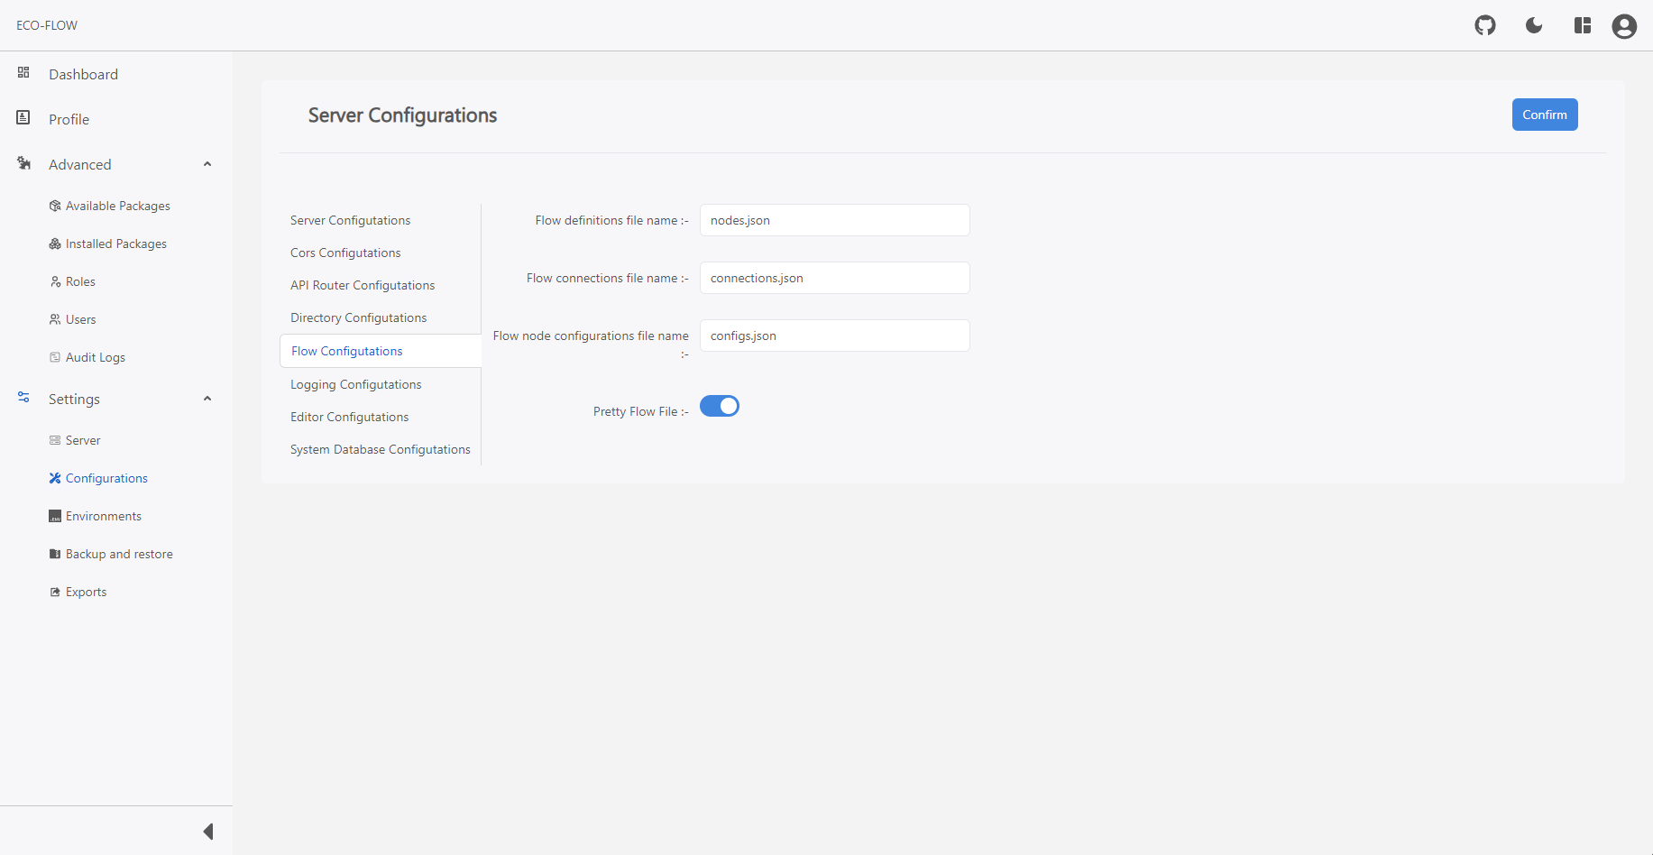Click the Settings menu label

click(x=74, y=399)
